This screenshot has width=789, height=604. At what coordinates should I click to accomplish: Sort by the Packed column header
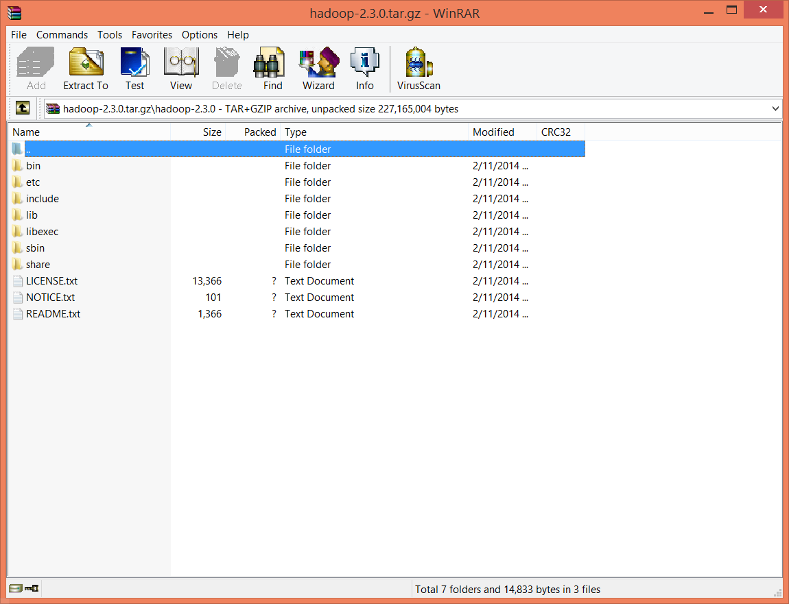pos(253,132)
